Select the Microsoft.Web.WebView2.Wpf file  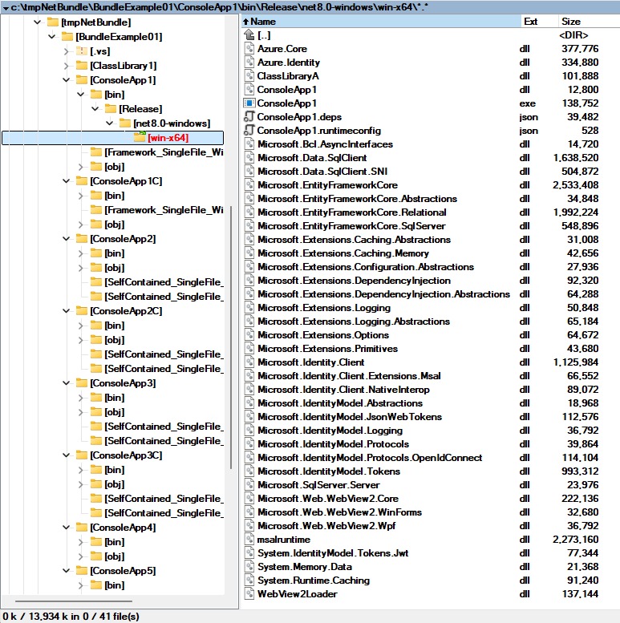pyautogui.click(x=326, y=526)
